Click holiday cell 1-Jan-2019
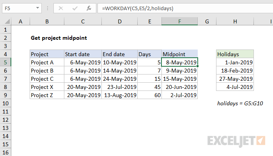 235,62
